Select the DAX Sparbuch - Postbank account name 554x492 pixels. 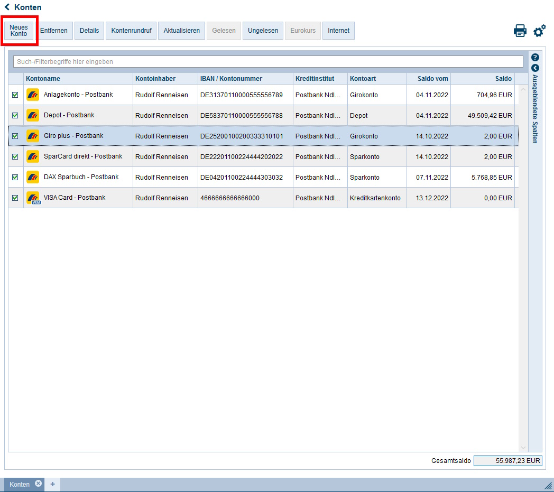[x=81, y=177]
